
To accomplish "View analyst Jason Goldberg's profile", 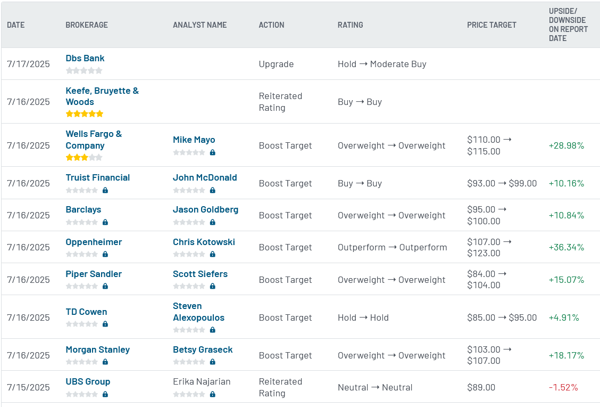I will click(205, 210).
